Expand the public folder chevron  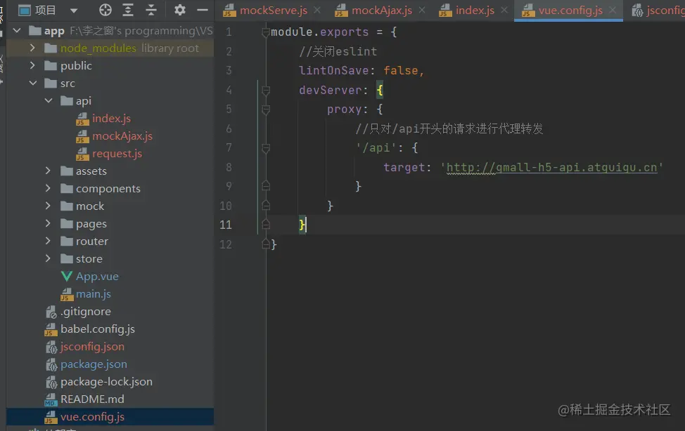click(32, 65)
